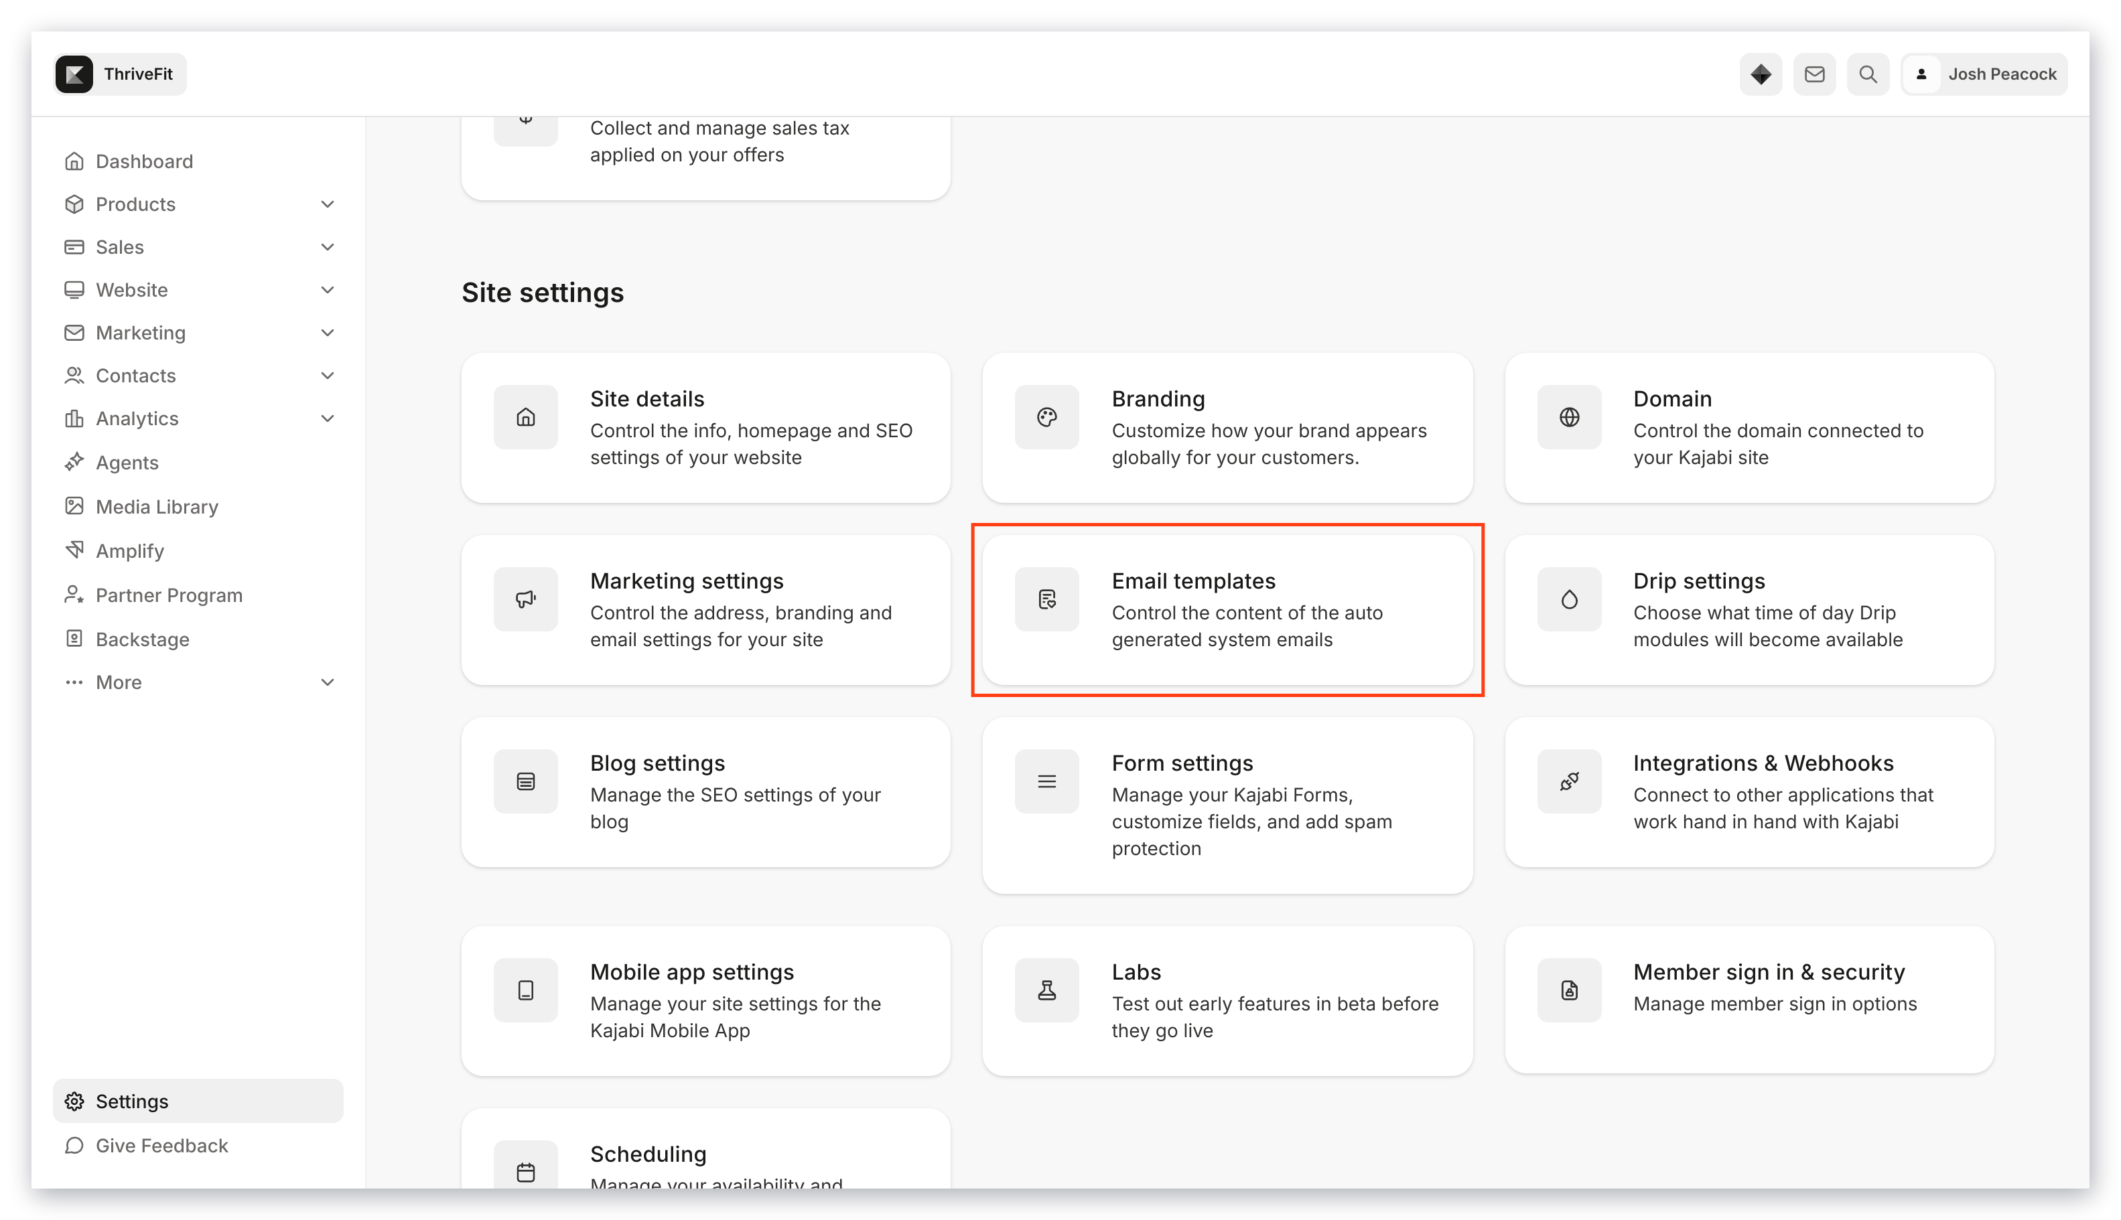Go to Dashboard in sidebar
The height and width of the screenshot is (1220, 2121).
pos(143,161)
